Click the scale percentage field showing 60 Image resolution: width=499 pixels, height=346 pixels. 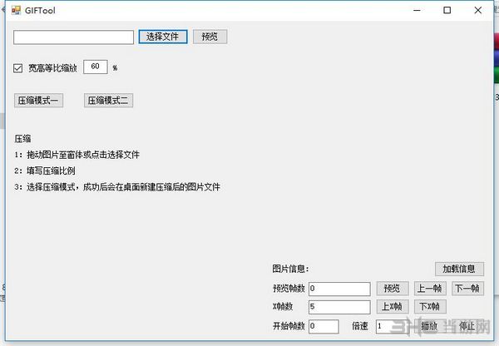pos(96,67)
